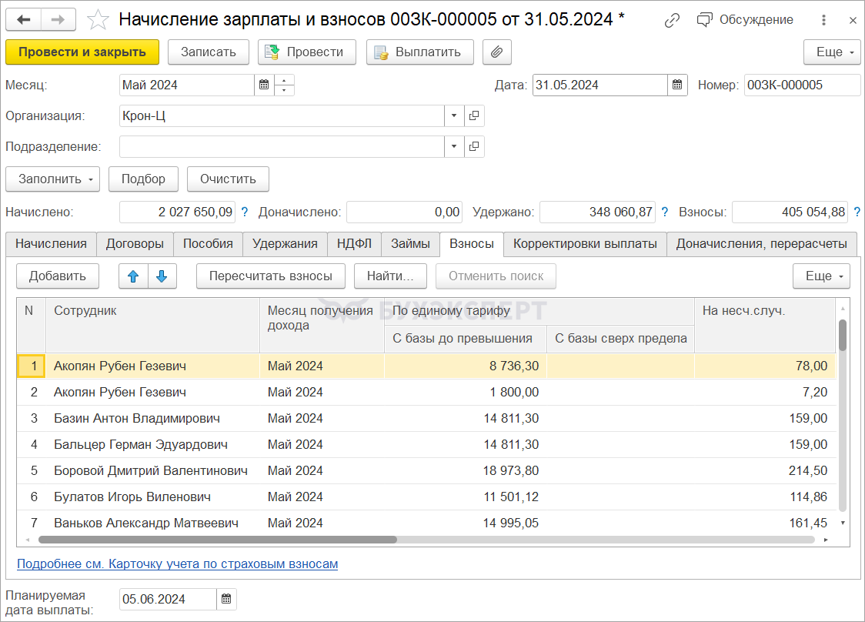
Task: Open calendar for planned payment date
Action: [x=226, y=599]
